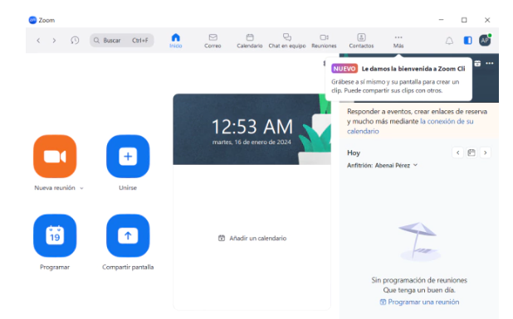Open the history clock icon

[x=75, y=40]
